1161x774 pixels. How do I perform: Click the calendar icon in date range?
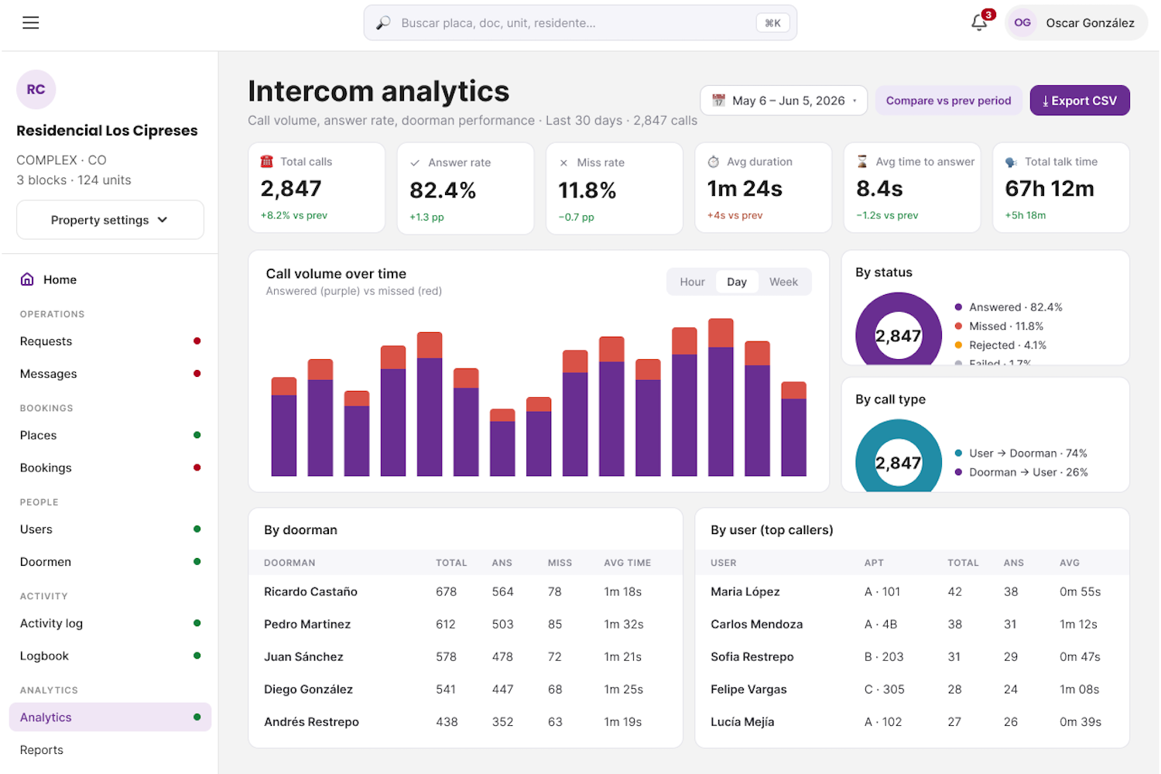718,101
